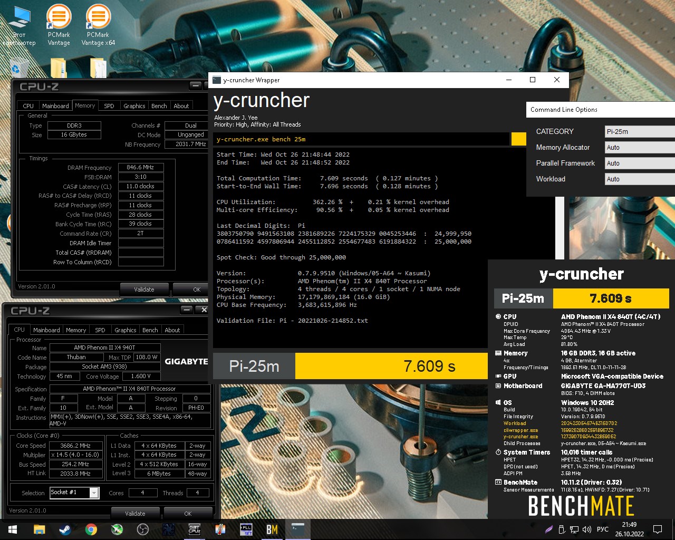Switch to CPU tab in upper CPU-Z window

pos(28,106)
